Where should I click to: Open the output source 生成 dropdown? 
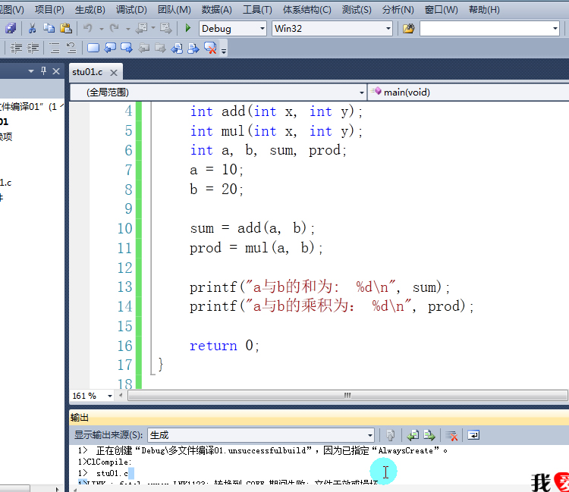pyautogui.click(x=260, y=434)
